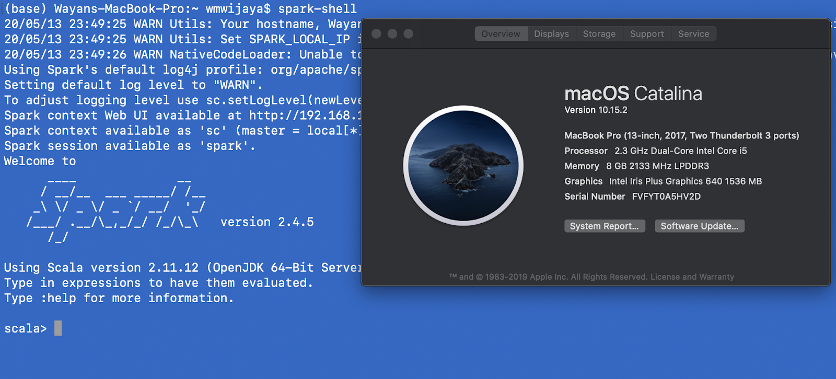Open the Displays tab
836x379 pixels.
click(551, 34)
